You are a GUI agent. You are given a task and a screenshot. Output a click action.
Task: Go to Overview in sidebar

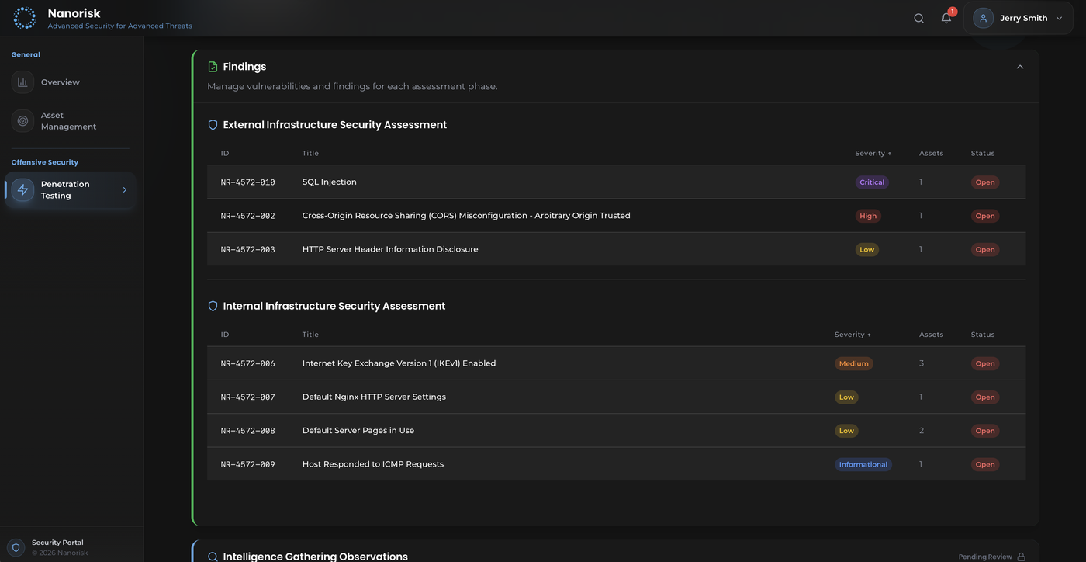click(61, 82)
